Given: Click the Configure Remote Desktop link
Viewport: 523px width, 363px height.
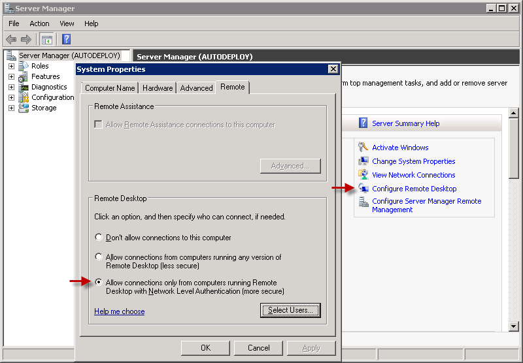Looking at the screenshot, I should point(414,189).
